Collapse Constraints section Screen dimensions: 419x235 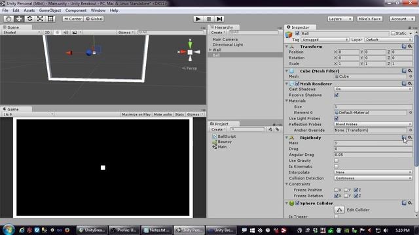(x=287, y=184)
